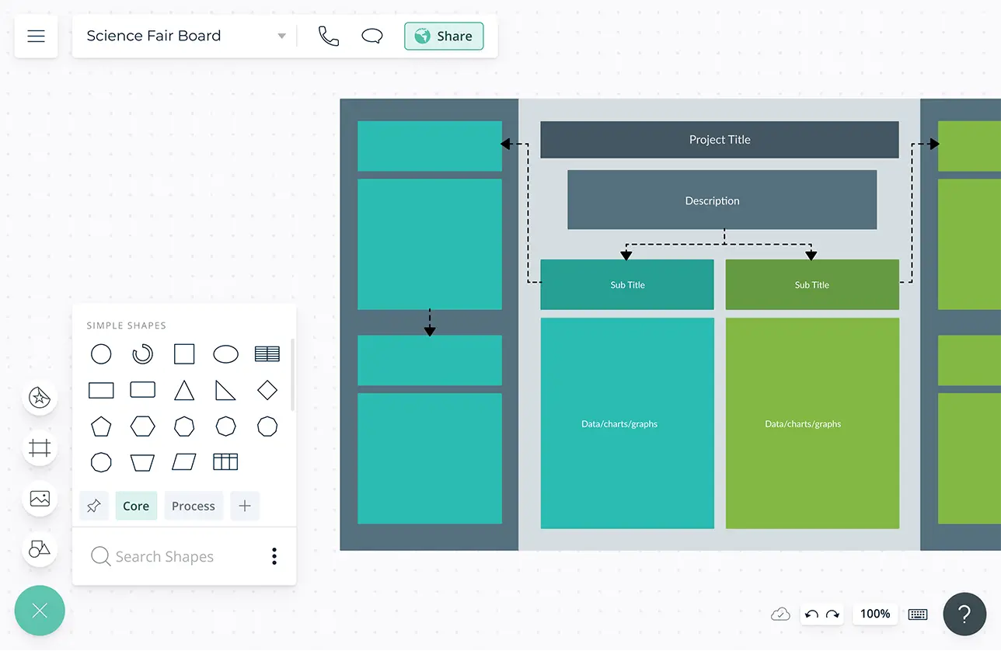Select the teal Data/charts/graphs panel
The image size is (1001, 651).
coord(627,423)
